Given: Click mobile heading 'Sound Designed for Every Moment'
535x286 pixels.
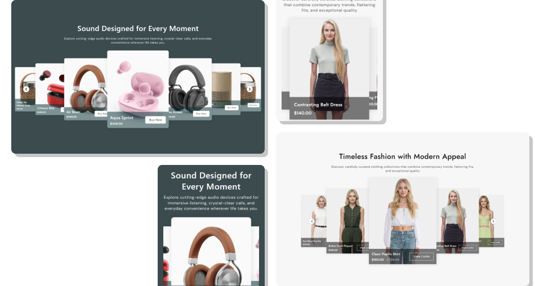Looking at the screenshot, I should [x=211, y=181].
